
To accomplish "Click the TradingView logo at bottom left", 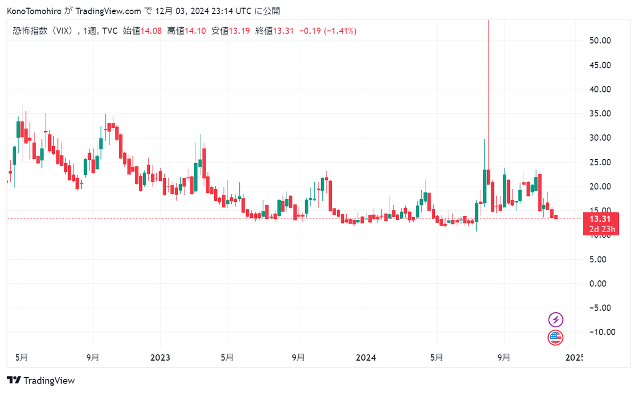I will tap(41, 381).
